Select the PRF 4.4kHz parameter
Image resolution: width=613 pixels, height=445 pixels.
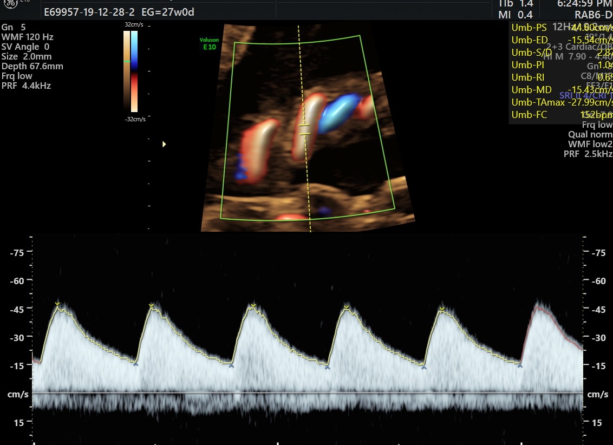click(26, 86)
